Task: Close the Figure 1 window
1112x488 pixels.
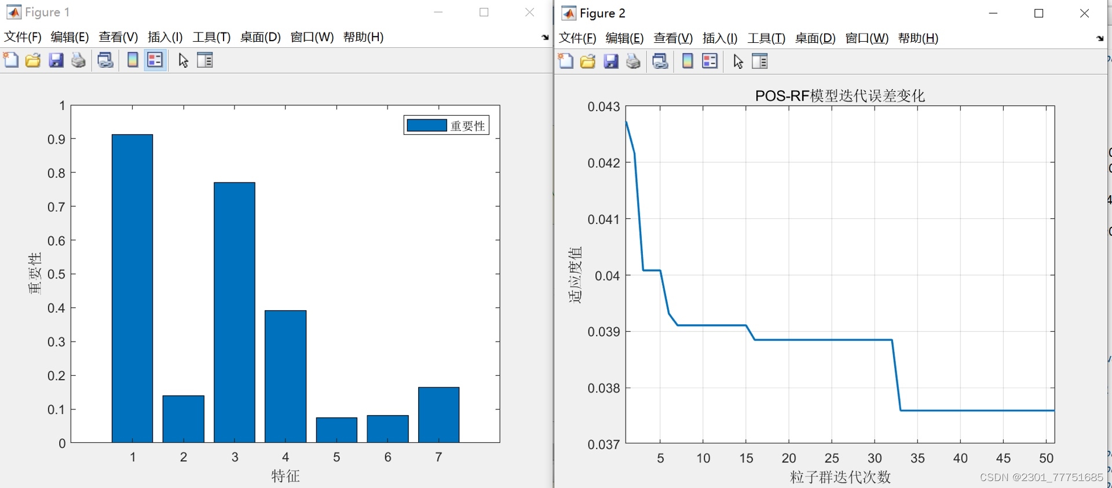Action: tap(529, 12)
